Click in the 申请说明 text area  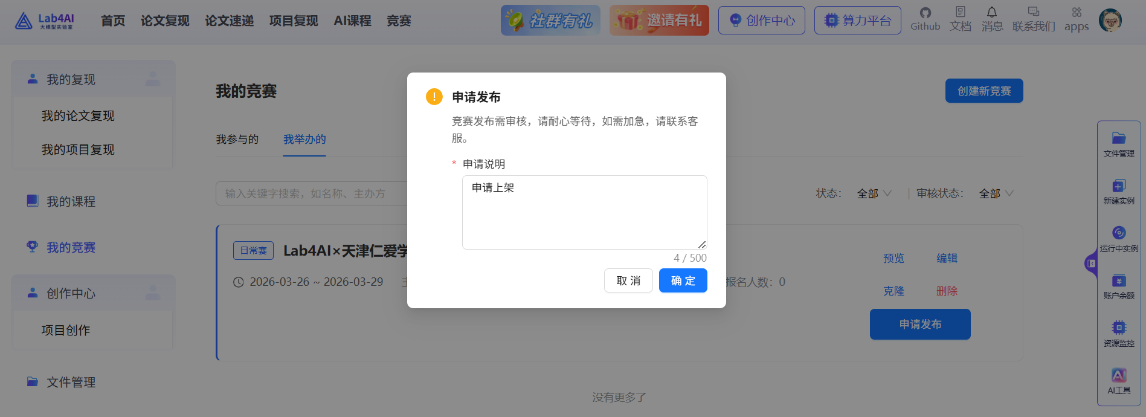[x=584, y=212]
